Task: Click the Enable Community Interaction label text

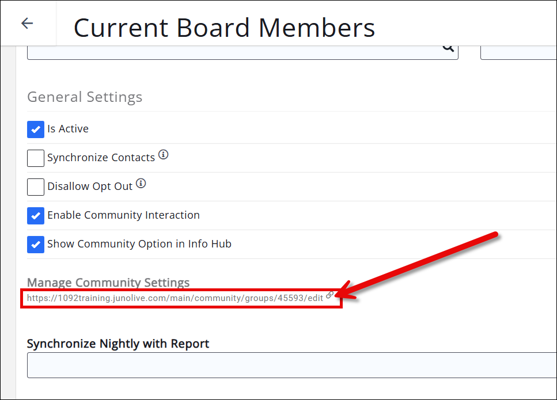Action: tap(123, 215)
